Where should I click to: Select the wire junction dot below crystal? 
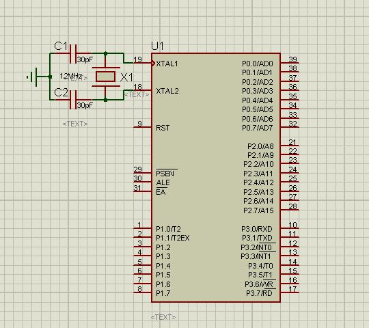tap(105, 100)
